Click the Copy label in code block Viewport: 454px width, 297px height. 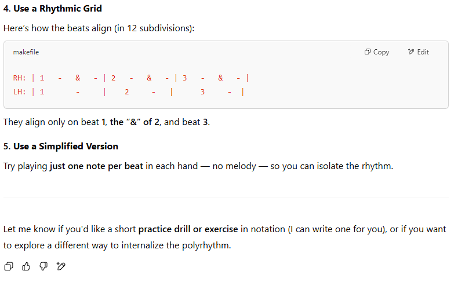(381, 52)
